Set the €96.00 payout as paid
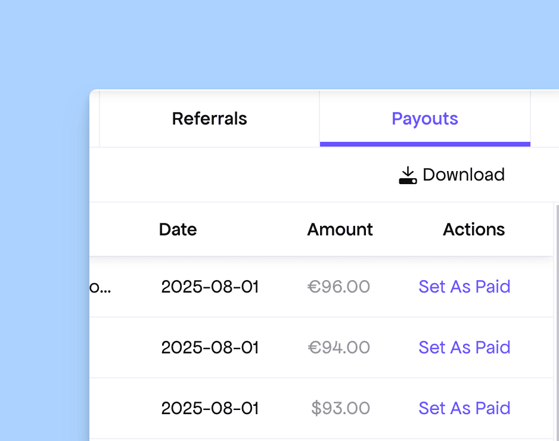This screenshot has width=559, height=441. (464, 287)
